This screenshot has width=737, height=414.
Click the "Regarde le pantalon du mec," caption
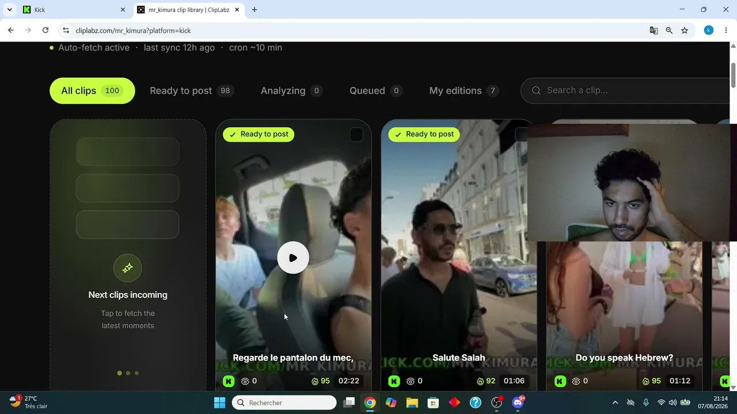point(293,358)
